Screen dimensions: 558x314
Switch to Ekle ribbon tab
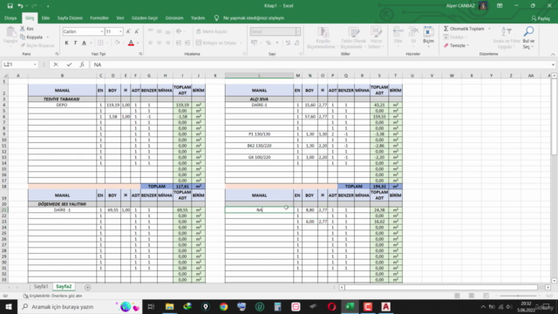pyautogui.click(x=45, y=17)
